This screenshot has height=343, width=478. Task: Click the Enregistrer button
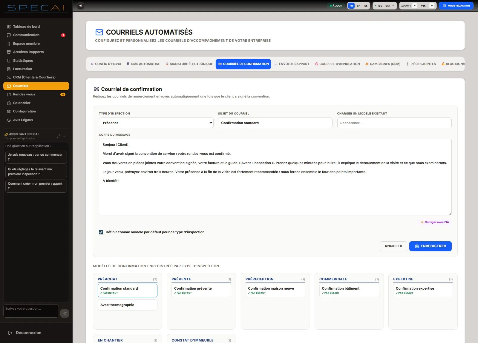[430, 246]
